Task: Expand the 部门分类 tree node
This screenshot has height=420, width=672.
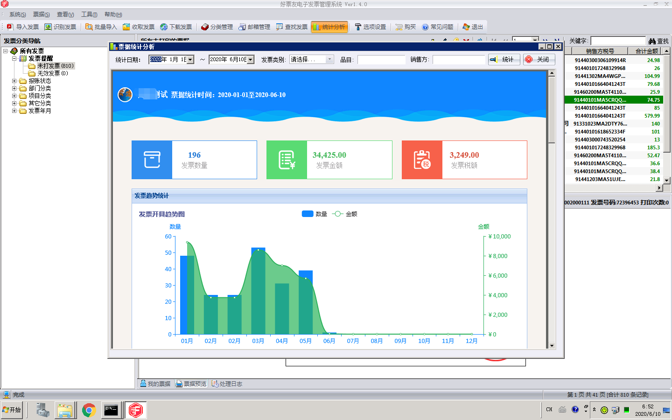Action: pos(14,88)
